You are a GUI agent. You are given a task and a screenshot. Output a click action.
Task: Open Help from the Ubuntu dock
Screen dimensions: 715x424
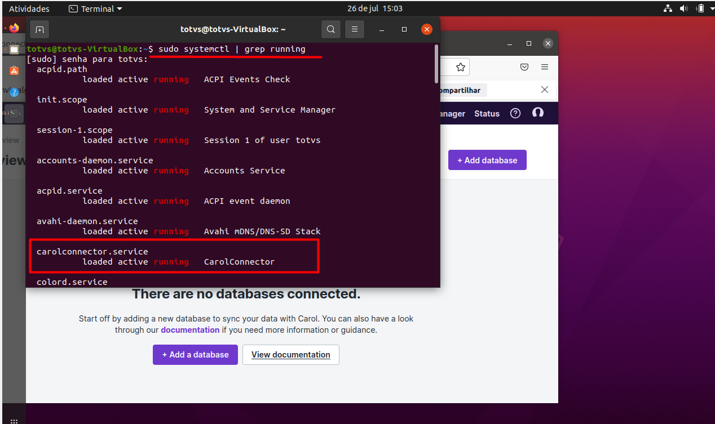(14, 92)
